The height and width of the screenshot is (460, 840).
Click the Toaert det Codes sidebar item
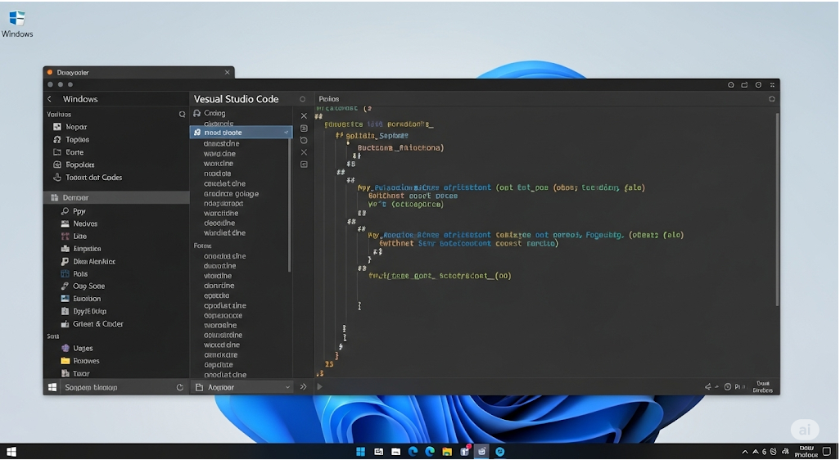pyautogui.click(x=93, y=178)
